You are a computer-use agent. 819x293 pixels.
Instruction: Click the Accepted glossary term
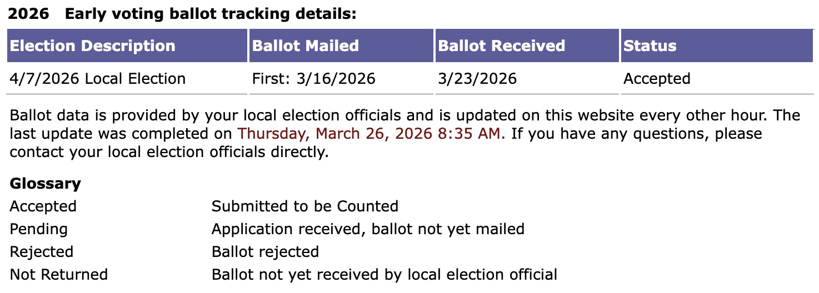click(x=43, y=206)
